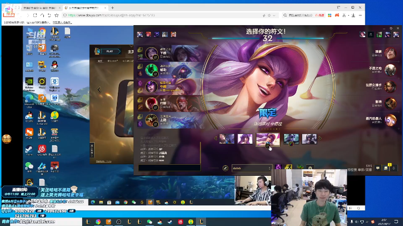Click first enemy banned champion icon
The width and height of the screenshot is (403, 226).
362,34
